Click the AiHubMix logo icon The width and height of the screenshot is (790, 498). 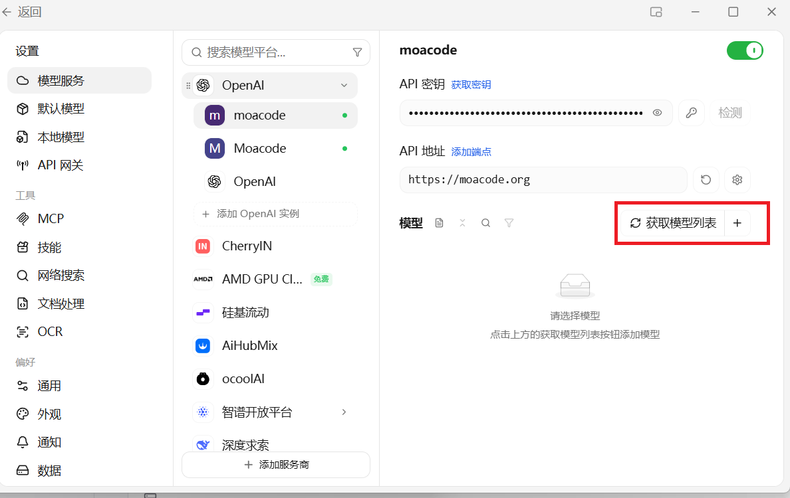point(203,345)
